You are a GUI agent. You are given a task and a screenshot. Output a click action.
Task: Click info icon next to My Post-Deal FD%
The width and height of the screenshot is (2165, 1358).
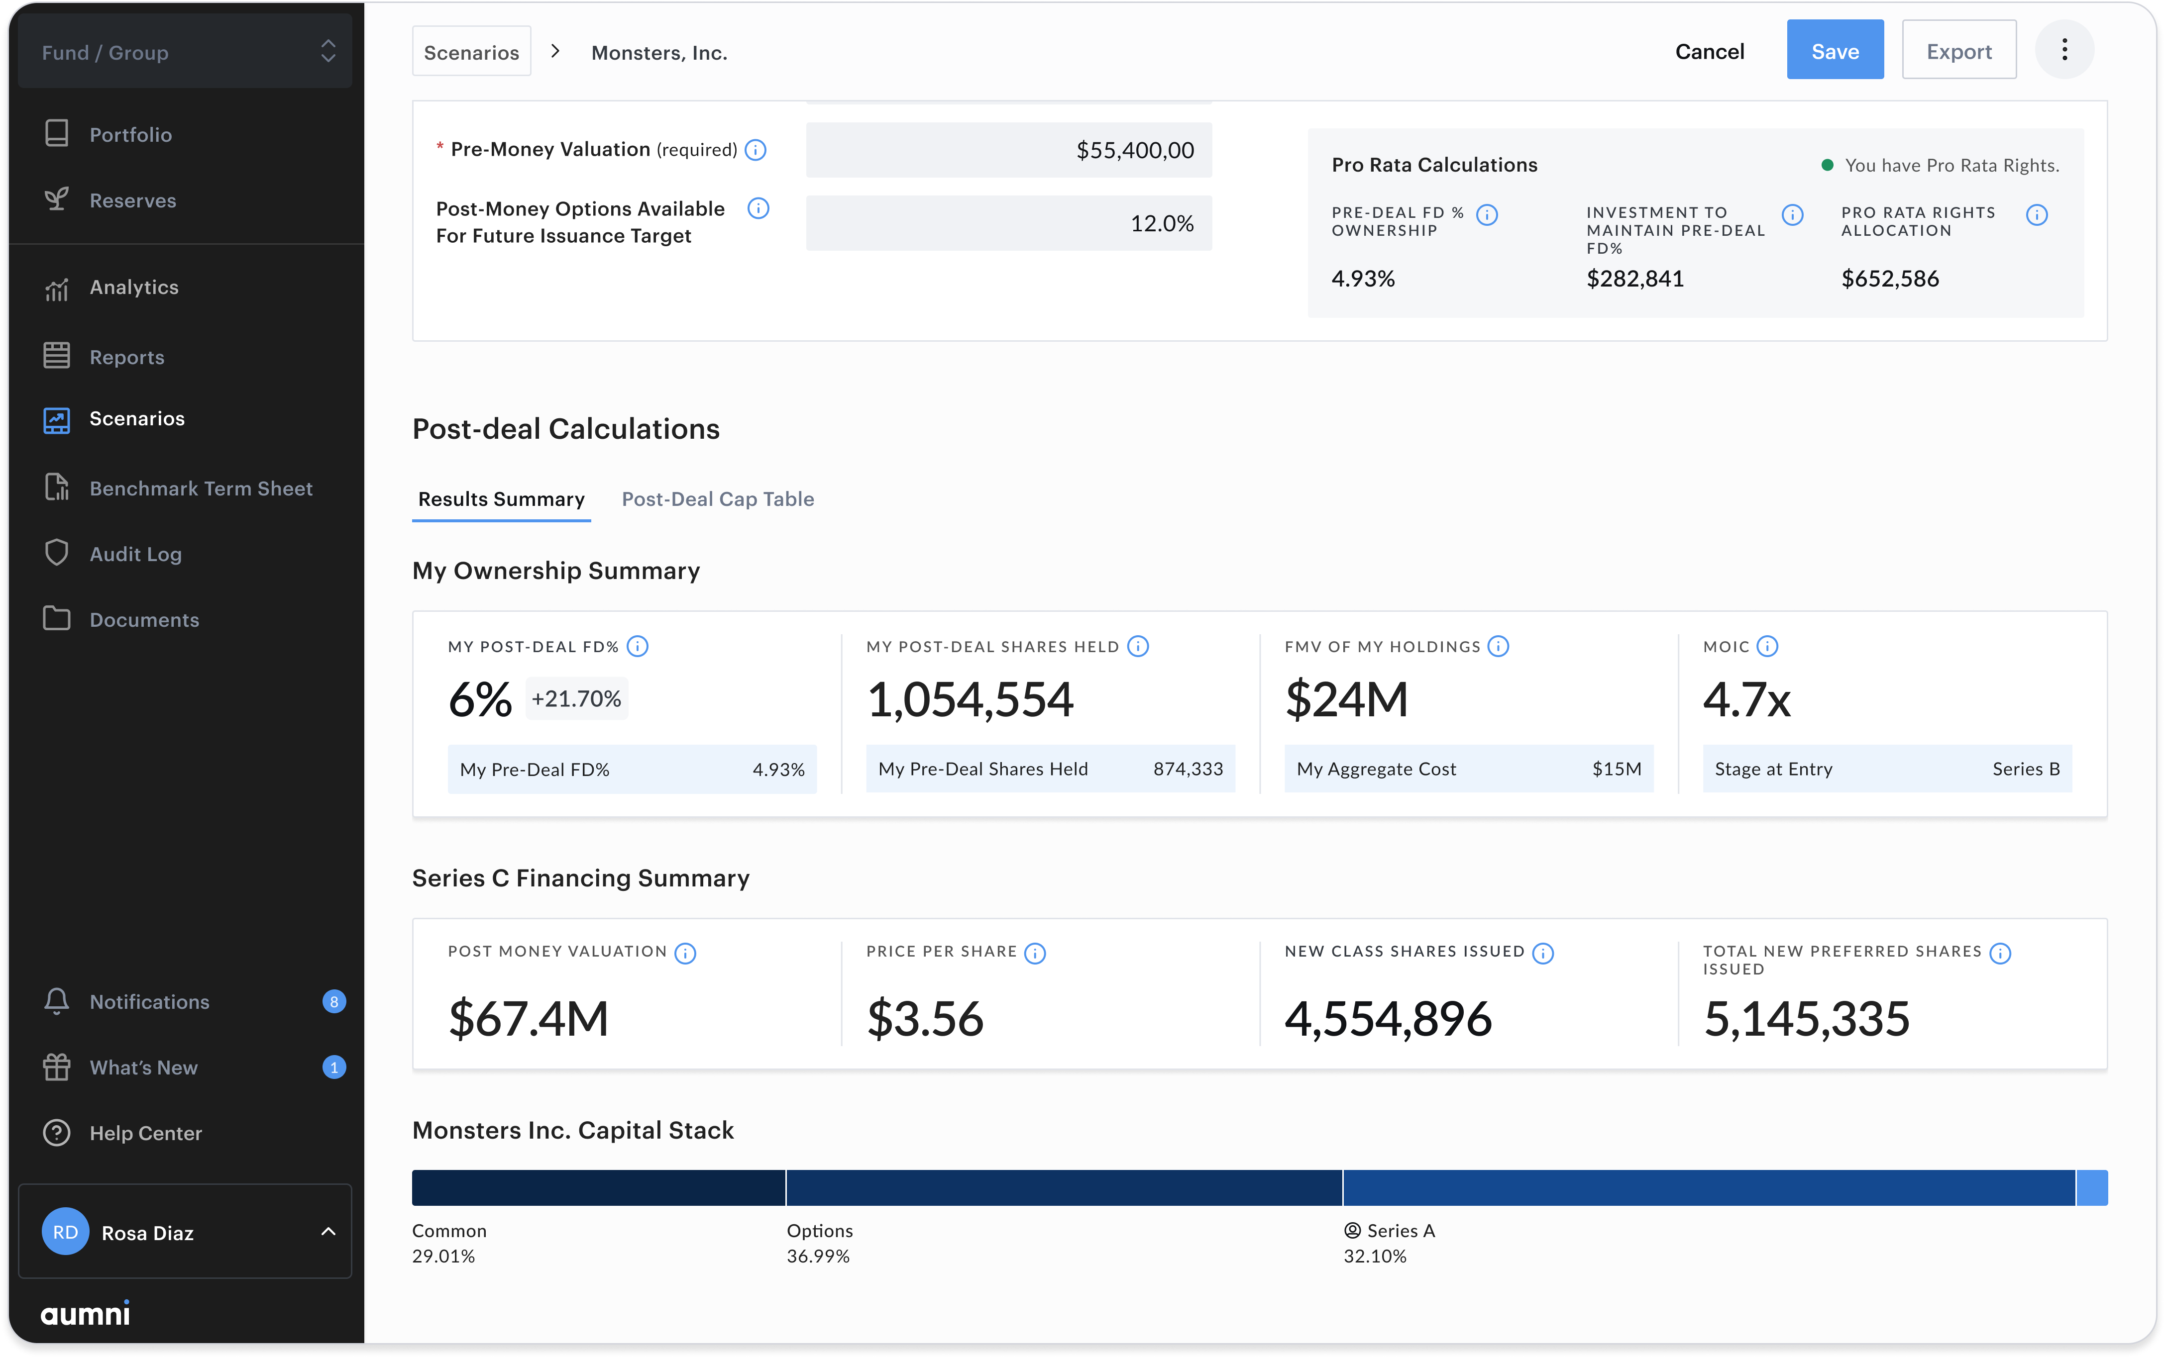[x=637, y=647]
